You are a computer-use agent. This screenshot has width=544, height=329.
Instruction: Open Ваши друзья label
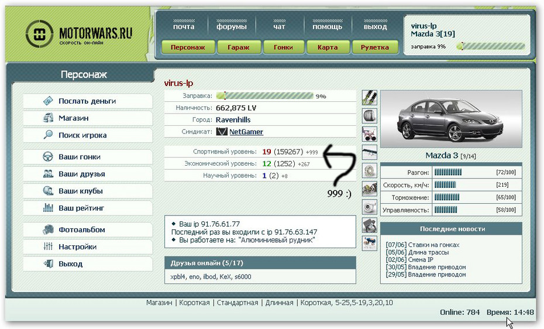(x=81, y=174)
